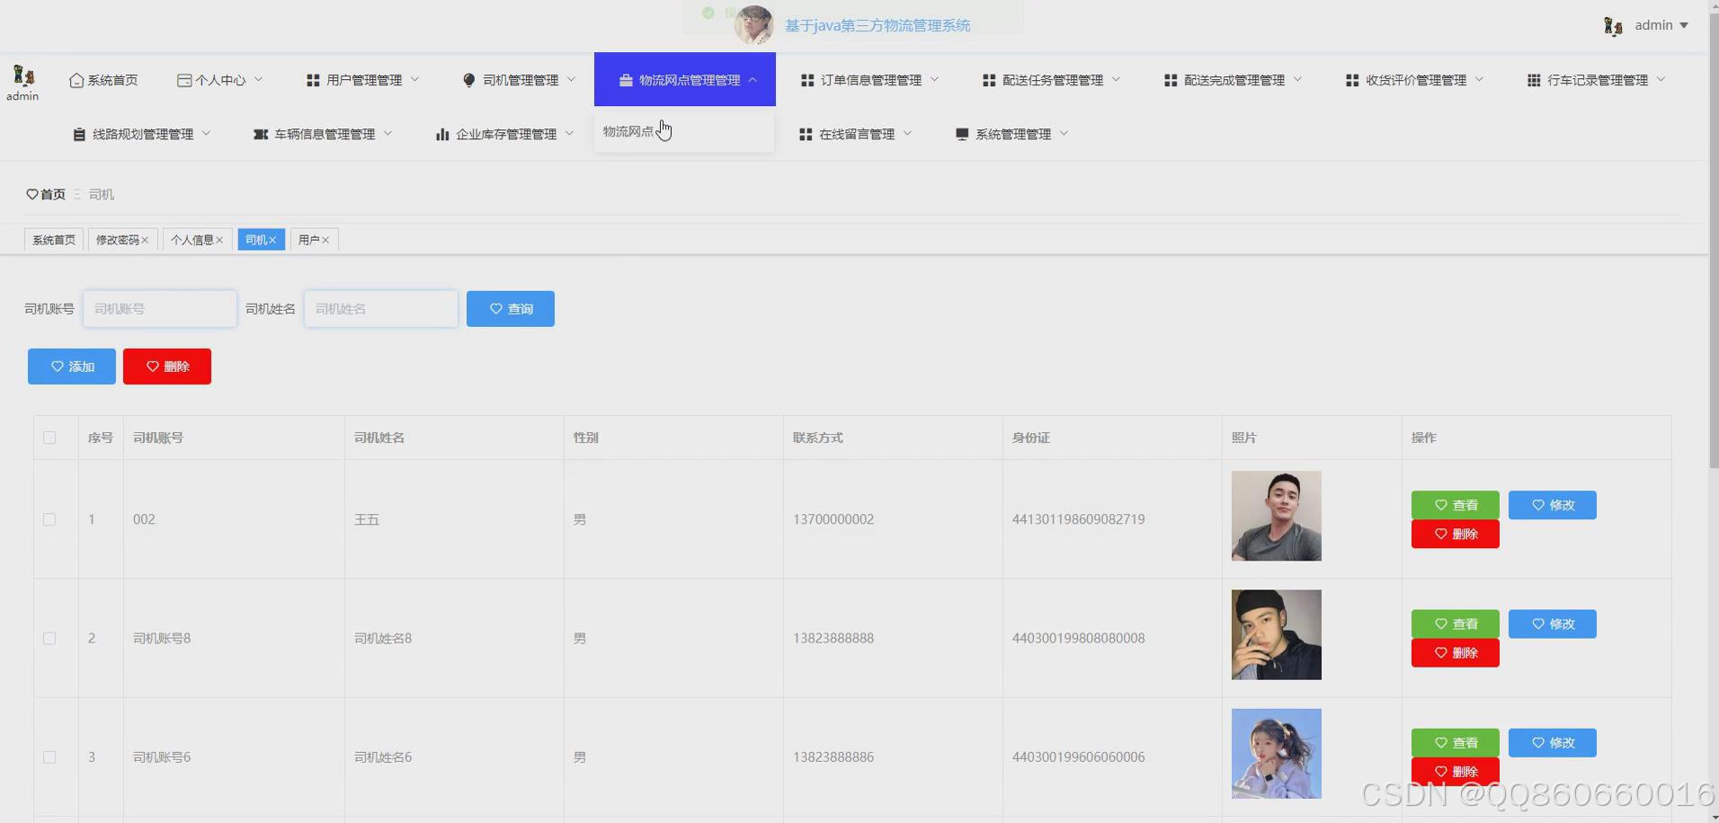The image size is (1719, 823).
Task: Click the 查询 search button
Action: [510, 308]
